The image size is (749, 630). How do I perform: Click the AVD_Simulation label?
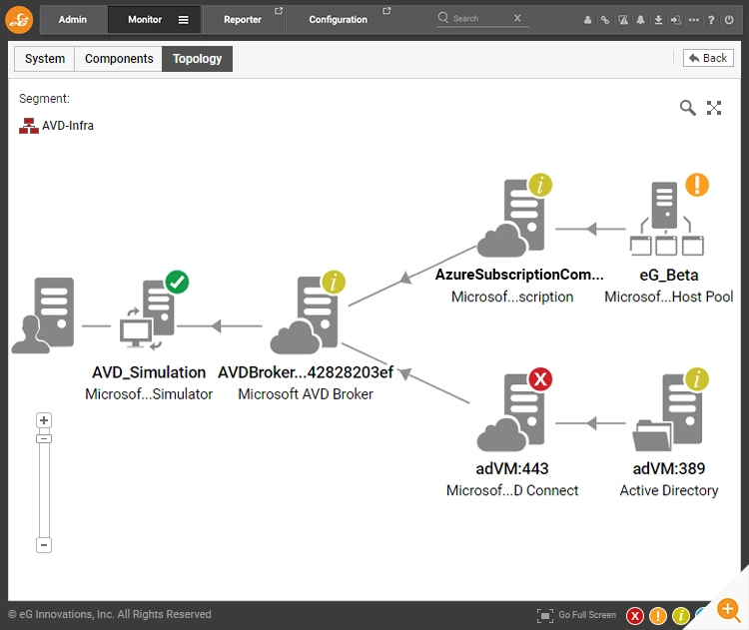point(149,372)
